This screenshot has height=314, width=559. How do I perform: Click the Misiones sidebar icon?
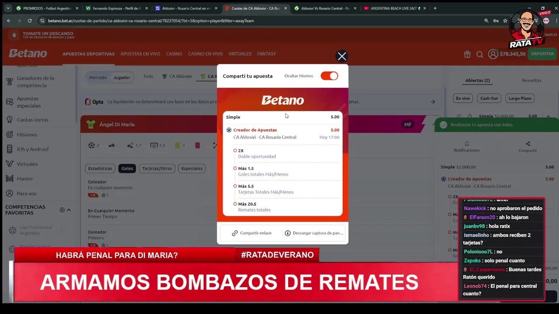coord(9,134)
